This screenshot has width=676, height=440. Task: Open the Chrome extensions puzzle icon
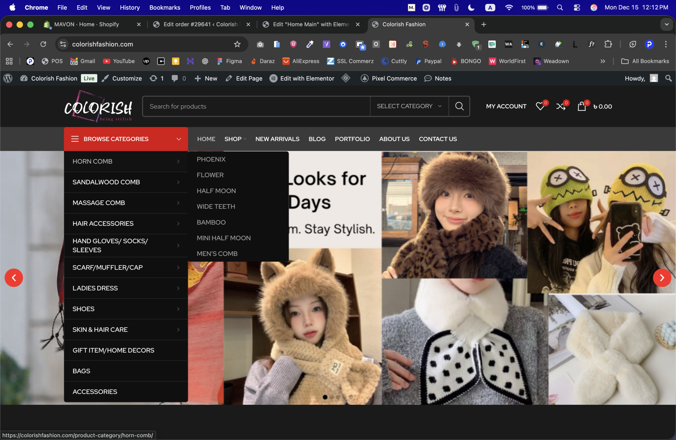pyautogui.click(x=608, y=44)
